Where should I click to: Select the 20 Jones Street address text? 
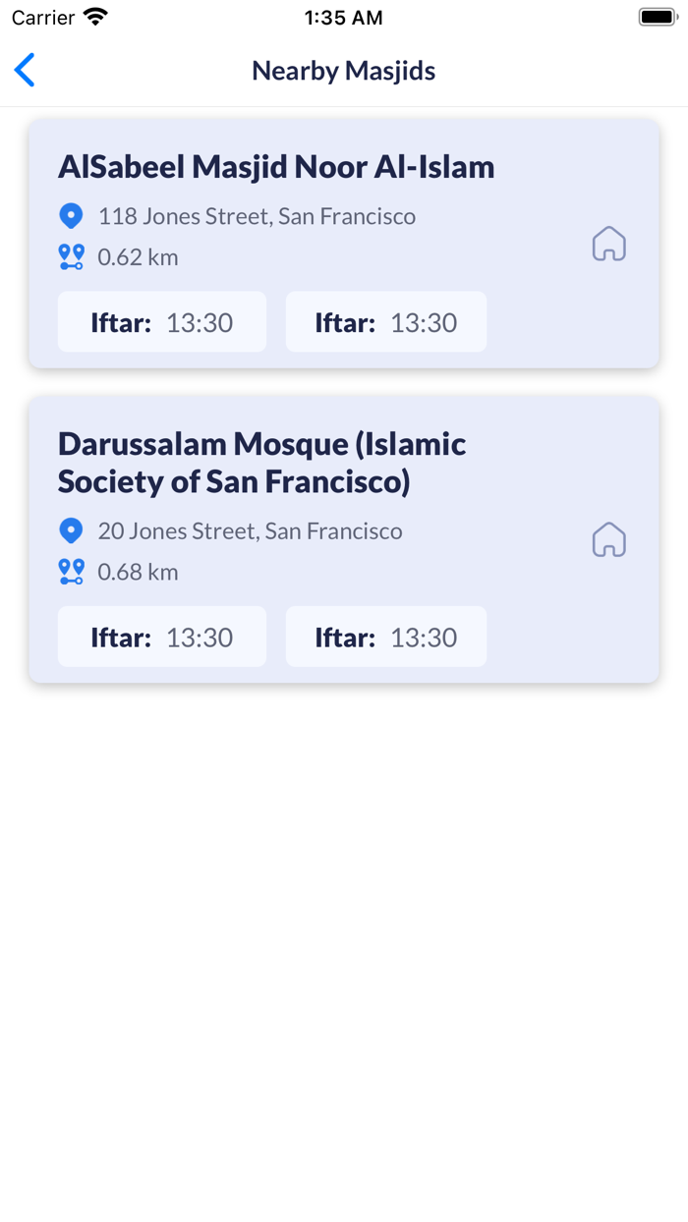click(x=250, y=530)
